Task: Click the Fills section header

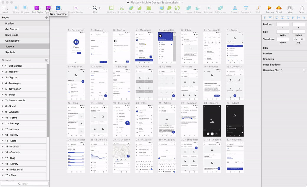Action: coord(265,48)
